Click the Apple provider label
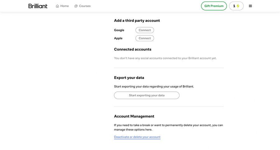 tap(118, 38)
